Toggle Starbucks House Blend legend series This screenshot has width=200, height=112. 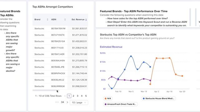click(158, 98)
